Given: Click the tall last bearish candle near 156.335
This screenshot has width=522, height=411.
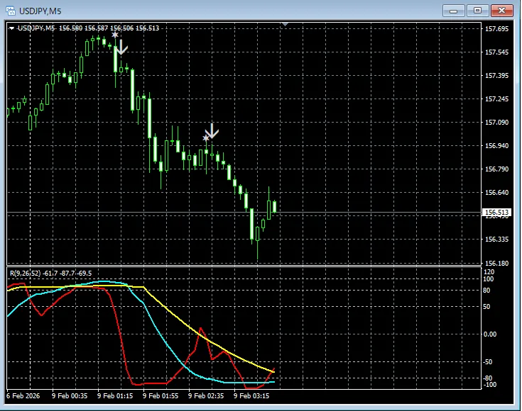Looking at the screenshot, I should pyautogui.click(x=251, y=223).
